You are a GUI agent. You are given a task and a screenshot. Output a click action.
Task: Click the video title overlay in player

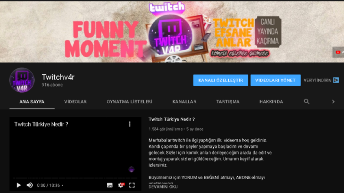click(41, 124)
